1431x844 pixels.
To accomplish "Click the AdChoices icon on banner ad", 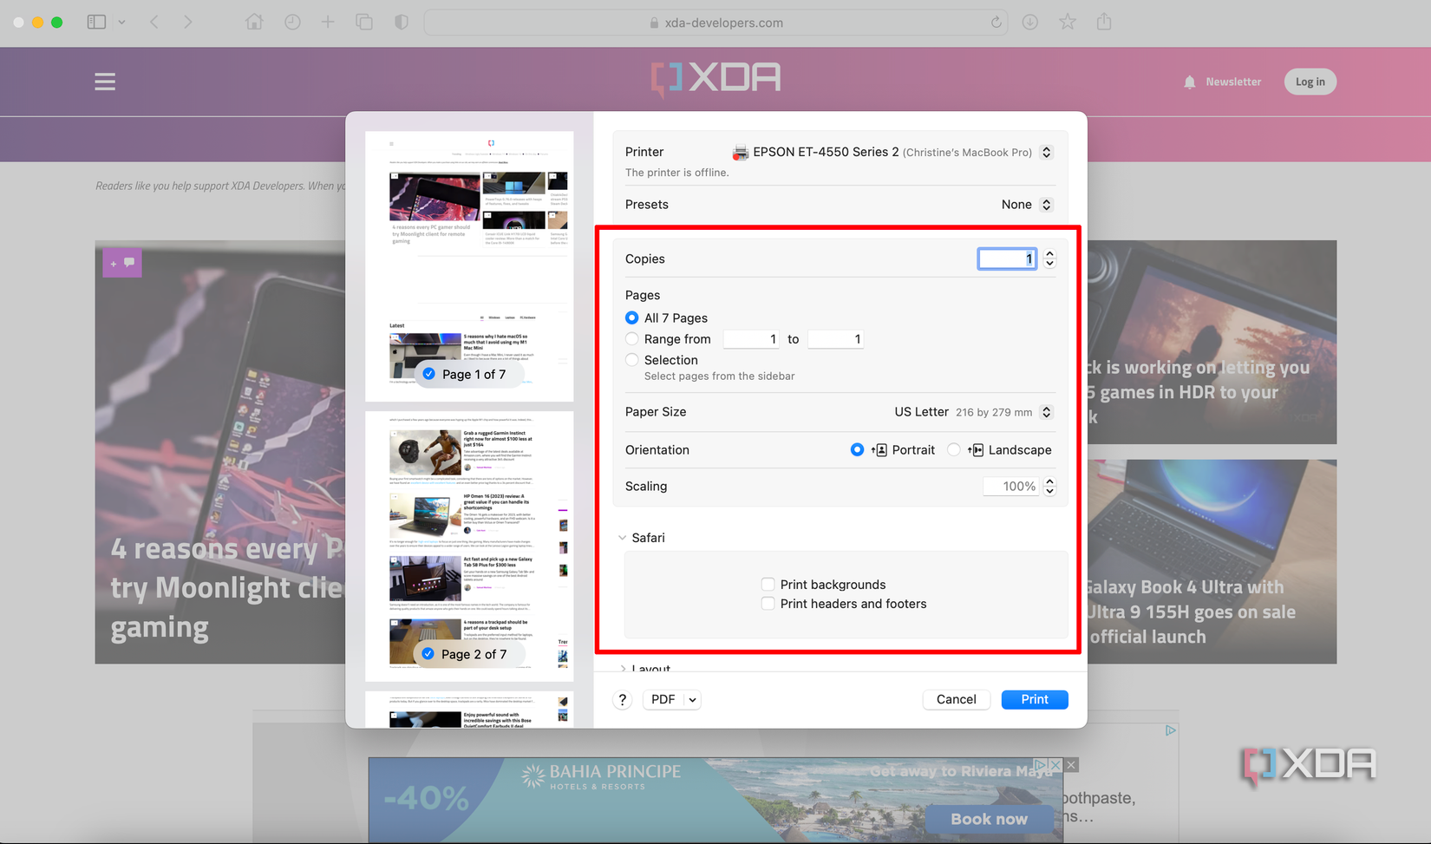I will point(1041,765).
